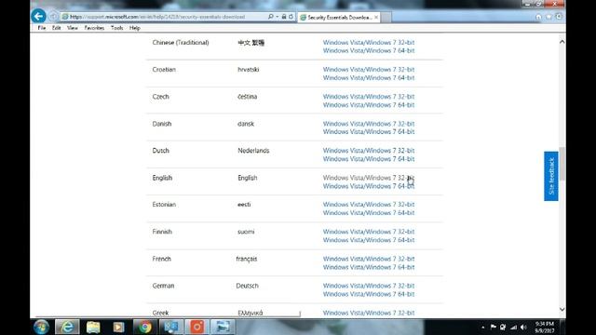
Task: Click the scrollbar down arrow
Action: point(562,310)
